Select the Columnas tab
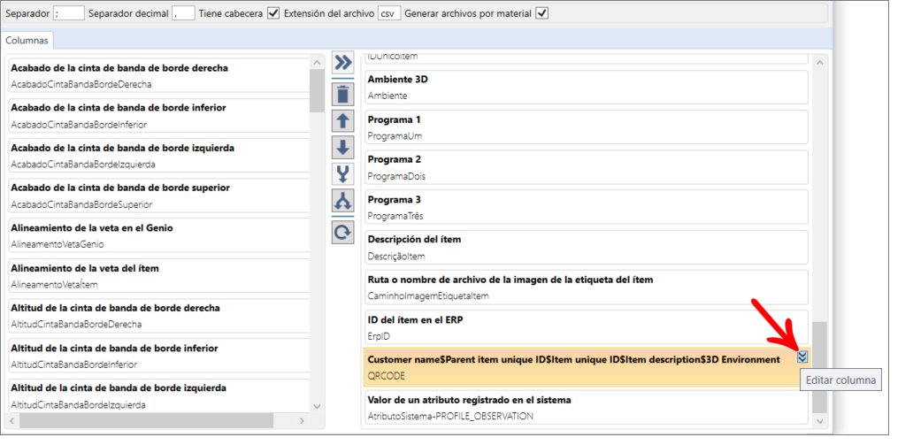The image size is (913, 445). [27, 41]
